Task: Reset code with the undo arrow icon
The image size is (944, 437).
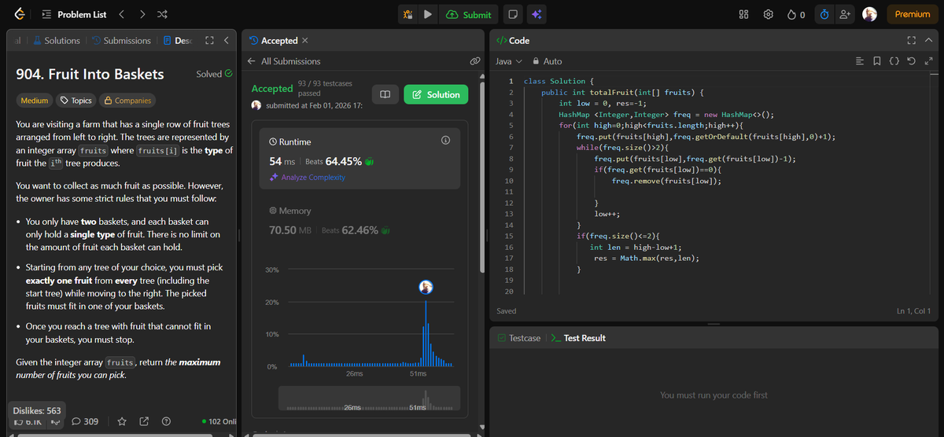Action: (x=911, y=61)
